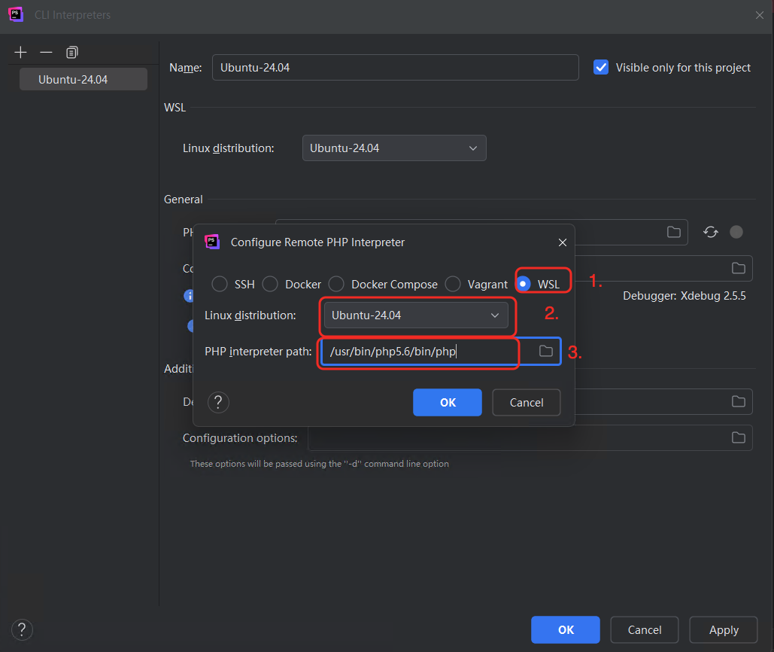Click folder icon beside Configuration options

click(x=739, y=437)
